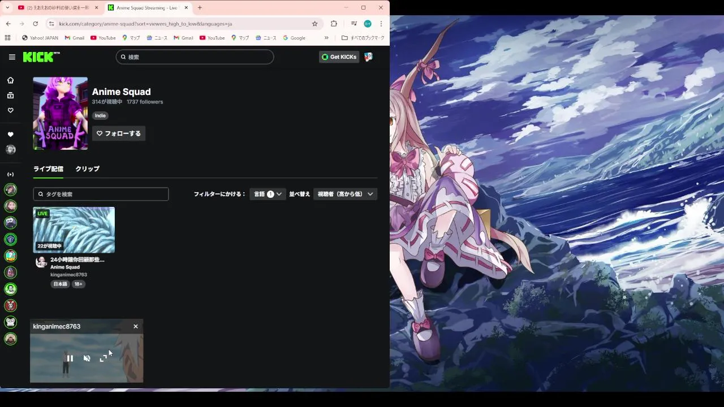View site information icon in address bar
The image size is (724, 407).
(x=51, y=24)
